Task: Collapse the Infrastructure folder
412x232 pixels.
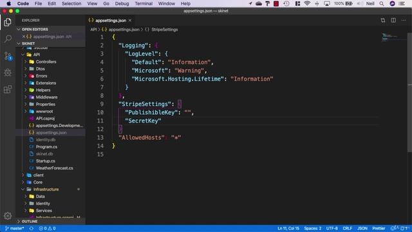Action: click(46, 189)
